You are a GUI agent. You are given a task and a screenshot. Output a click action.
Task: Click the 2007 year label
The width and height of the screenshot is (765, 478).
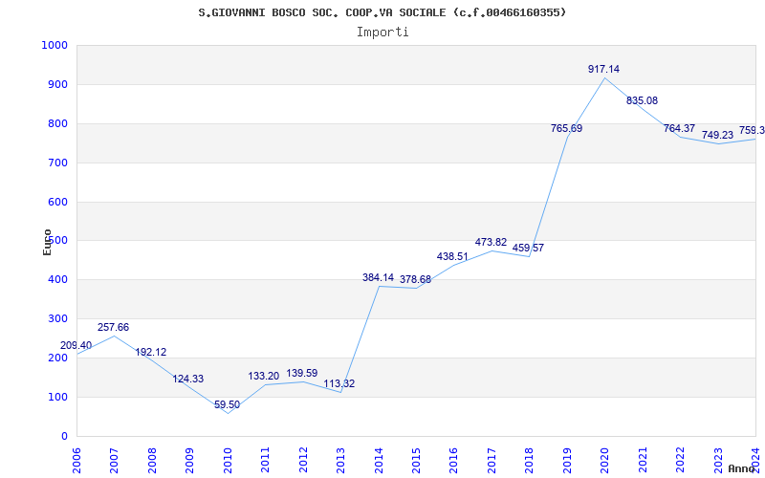(x=114, y=460)
